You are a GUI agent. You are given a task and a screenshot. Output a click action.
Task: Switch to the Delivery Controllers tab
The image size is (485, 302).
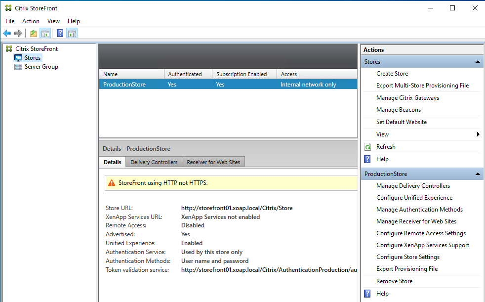pyautogui.click(x=154, y=162)
